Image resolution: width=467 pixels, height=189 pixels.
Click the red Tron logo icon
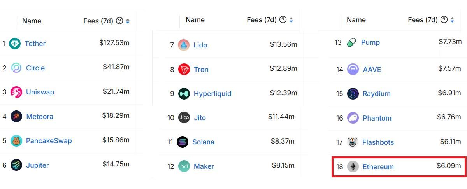[184, 70]
